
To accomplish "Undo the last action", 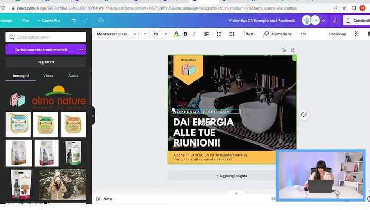I will point(73,20).
